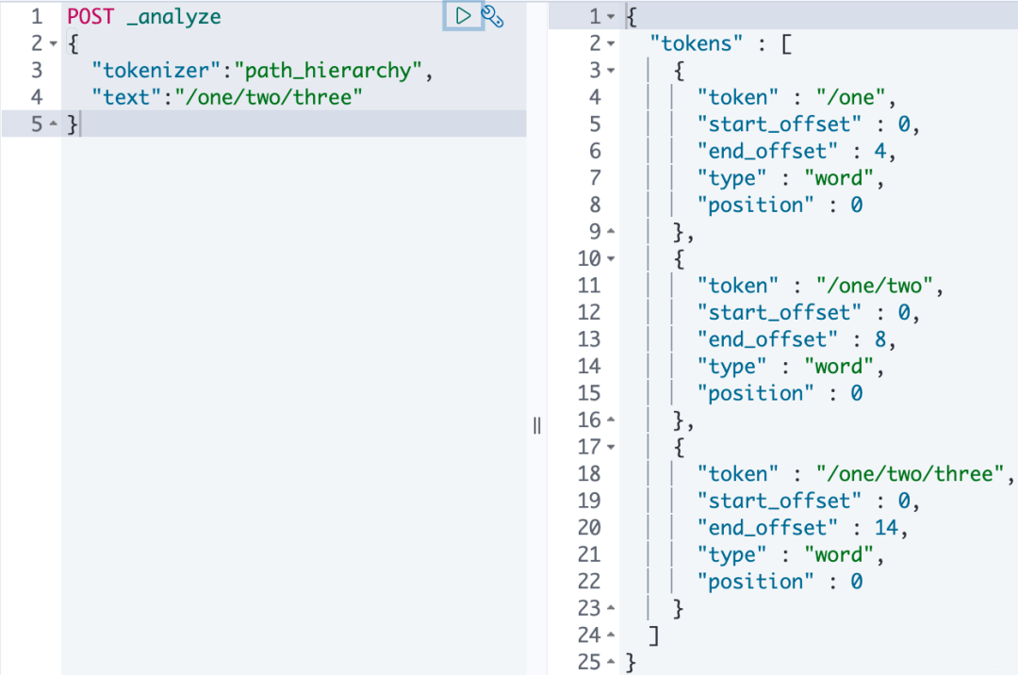Click the "/one" token value
The image size is (1018, 675).
[851, 97]
